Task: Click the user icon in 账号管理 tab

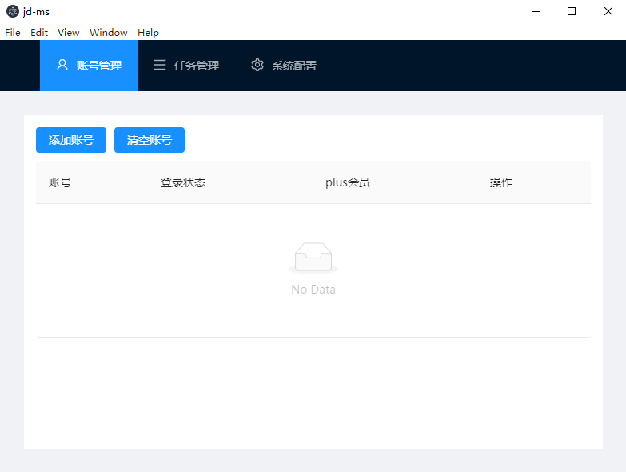Action: (x=62, y=66)
